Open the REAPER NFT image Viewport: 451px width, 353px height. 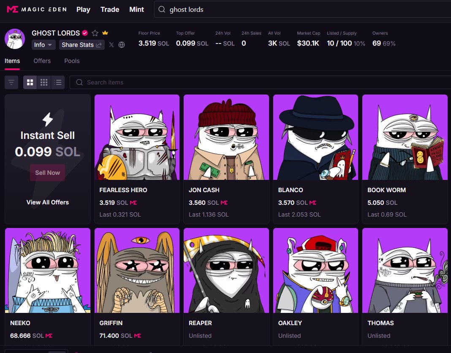click(226, 270)
